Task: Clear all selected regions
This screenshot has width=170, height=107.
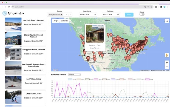Action: (x=66, y=15)
